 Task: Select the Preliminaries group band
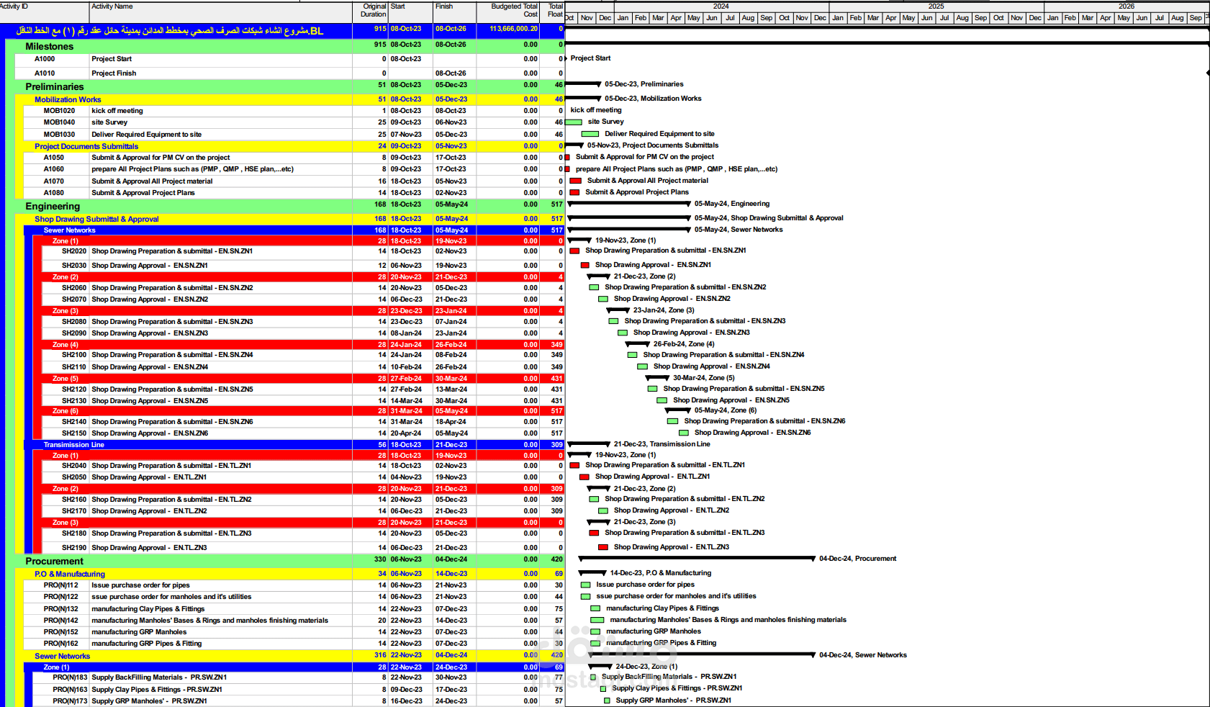284,86
